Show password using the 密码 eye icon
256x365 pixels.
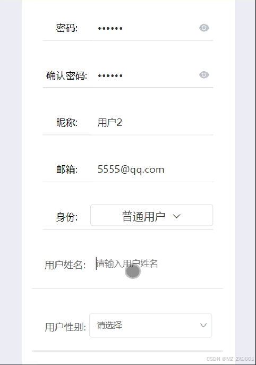coord(204,28)
